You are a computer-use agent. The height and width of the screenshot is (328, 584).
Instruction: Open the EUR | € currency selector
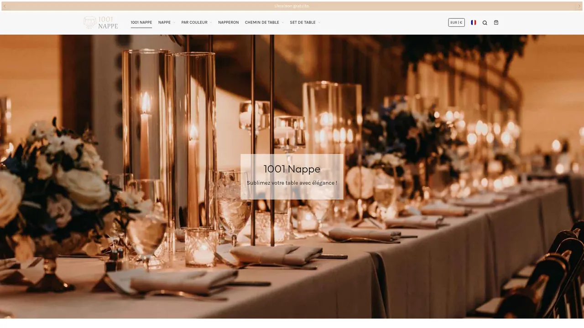pos(456,22)
